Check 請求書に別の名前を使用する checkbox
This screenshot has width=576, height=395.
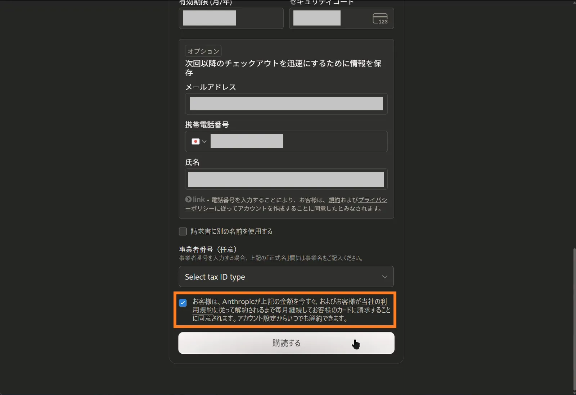(x=183, y=231)
